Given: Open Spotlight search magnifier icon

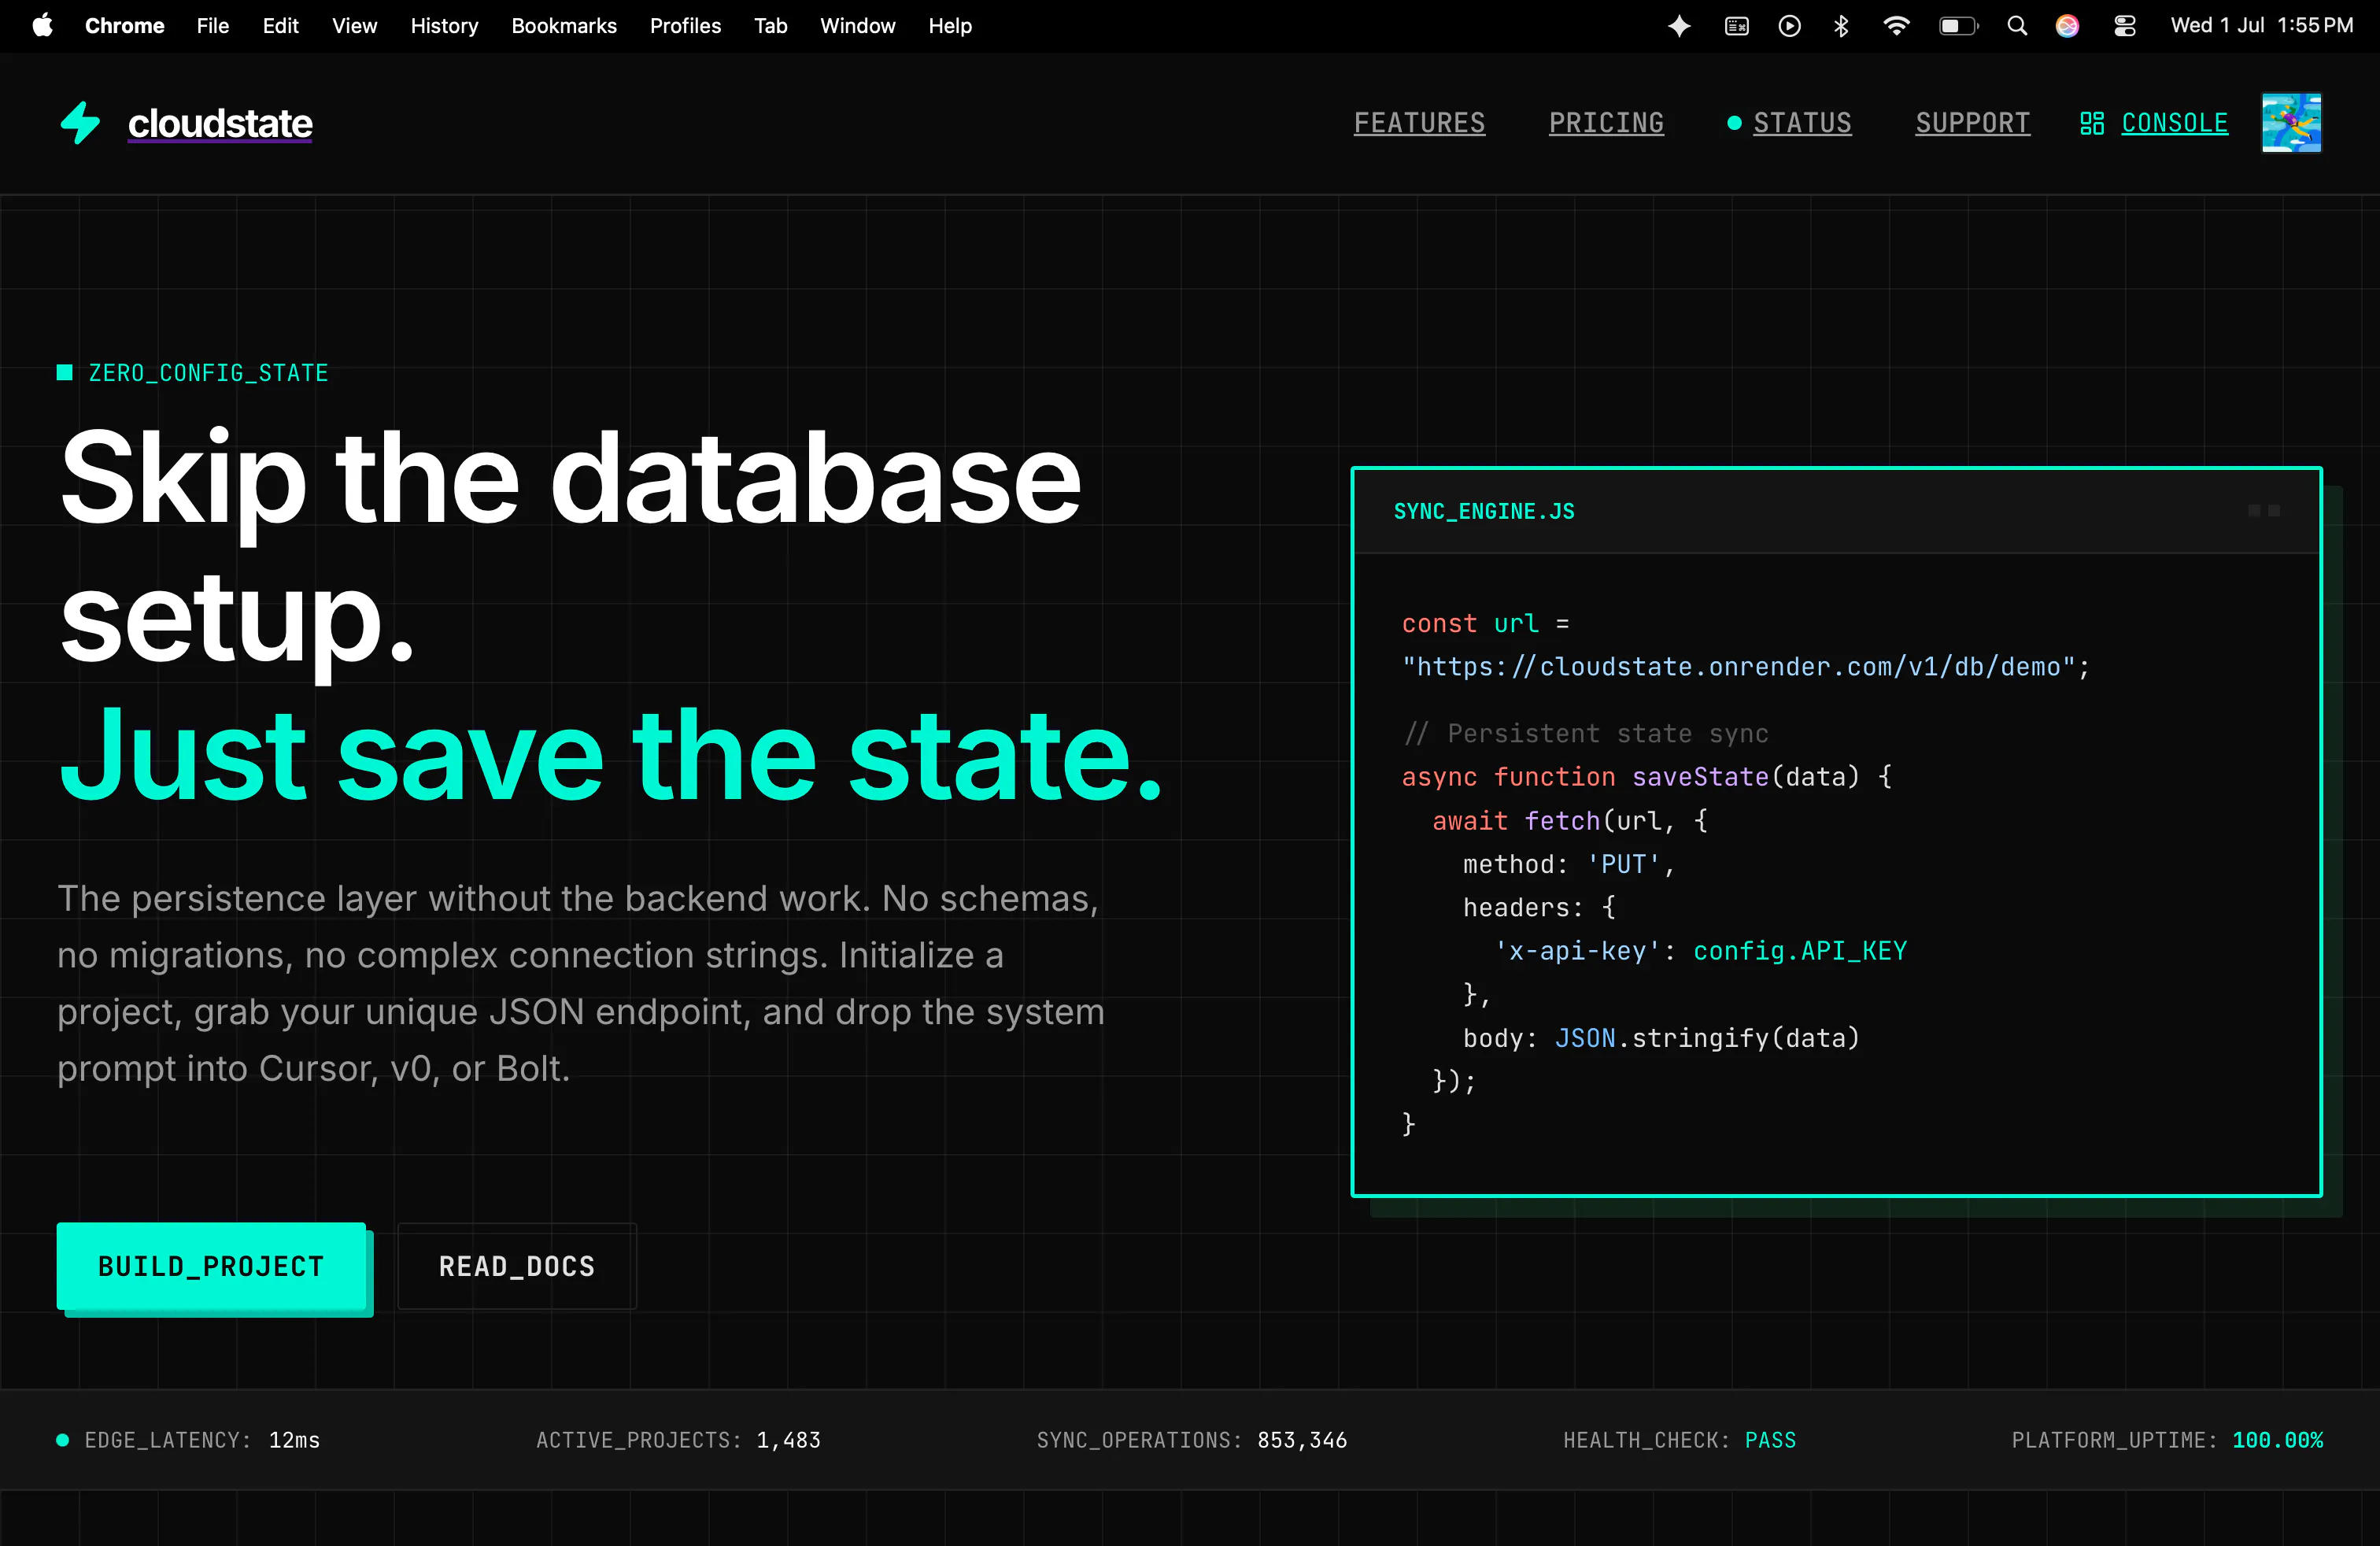Looking at the screenshot, I should pyautogui.click(x=2017, y=26).
